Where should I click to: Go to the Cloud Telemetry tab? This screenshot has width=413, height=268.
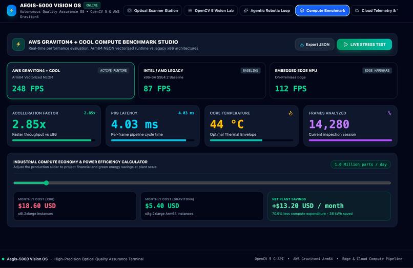click(375, 11)
